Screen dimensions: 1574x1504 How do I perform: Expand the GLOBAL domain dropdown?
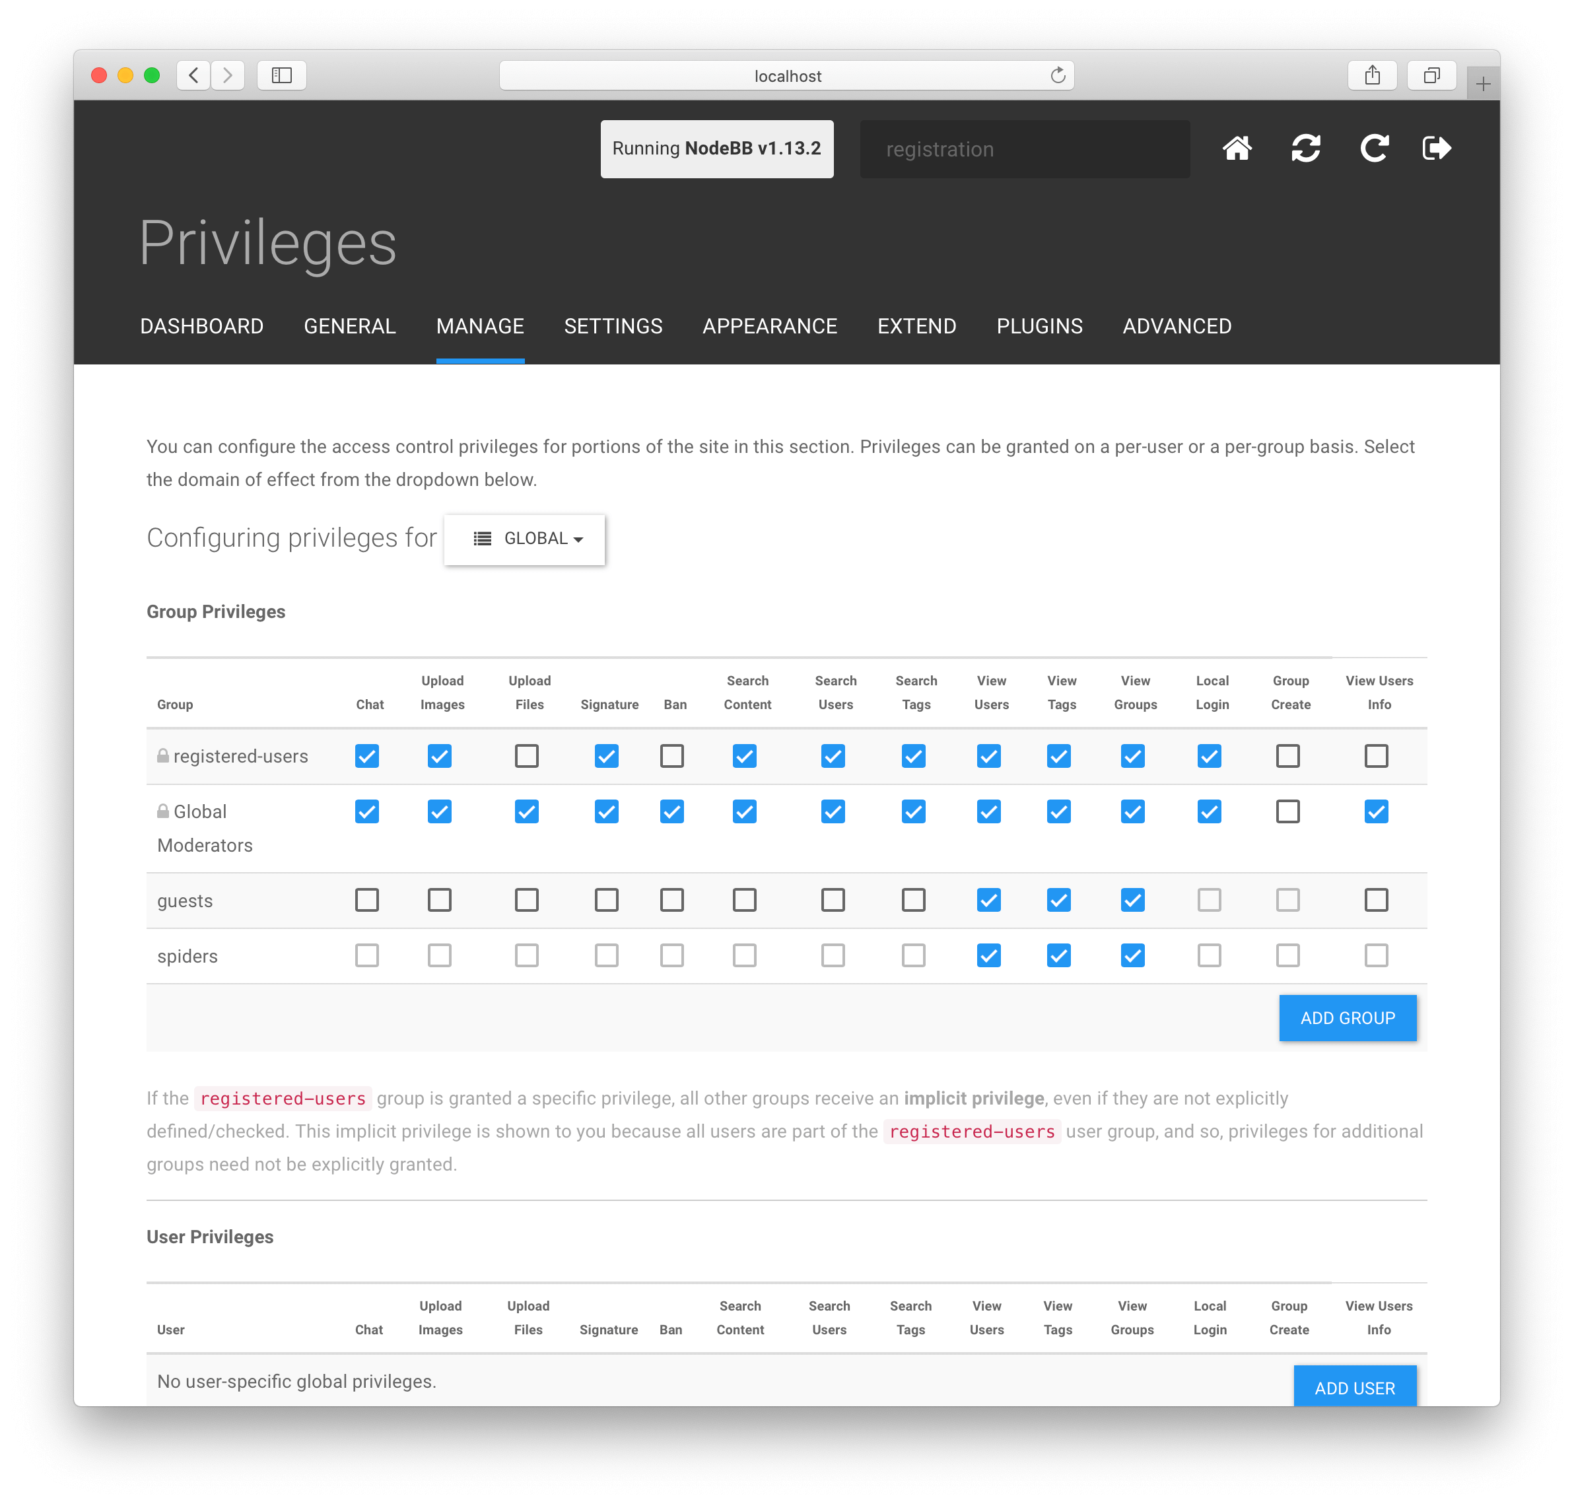526,538
